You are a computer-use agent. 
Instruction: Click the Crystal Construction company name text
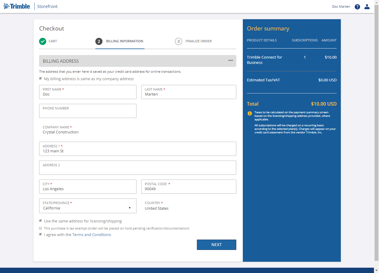61,132
